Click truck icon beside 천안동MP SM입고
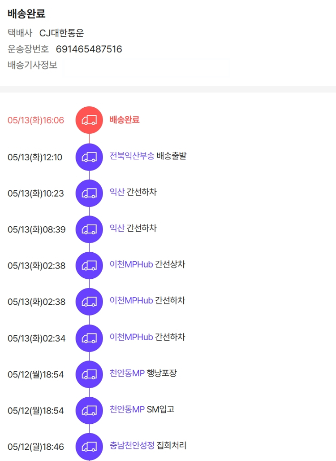Image resolution: width=336 pixels, height=461 pixels. 89,410
